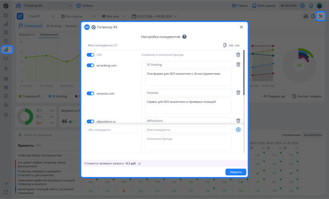Delete the serpstat.com competitor
Viewport: 329px width, 199px height.
pos(238,93)
